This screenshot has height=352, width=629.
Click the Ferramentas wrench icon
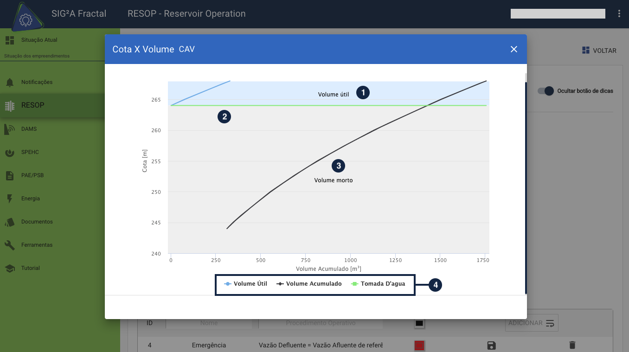click(x=10, y=245)
